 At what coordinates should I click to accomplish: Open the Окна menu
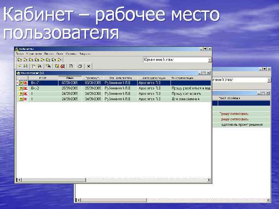pyautogui.click(x=60, y=54)
